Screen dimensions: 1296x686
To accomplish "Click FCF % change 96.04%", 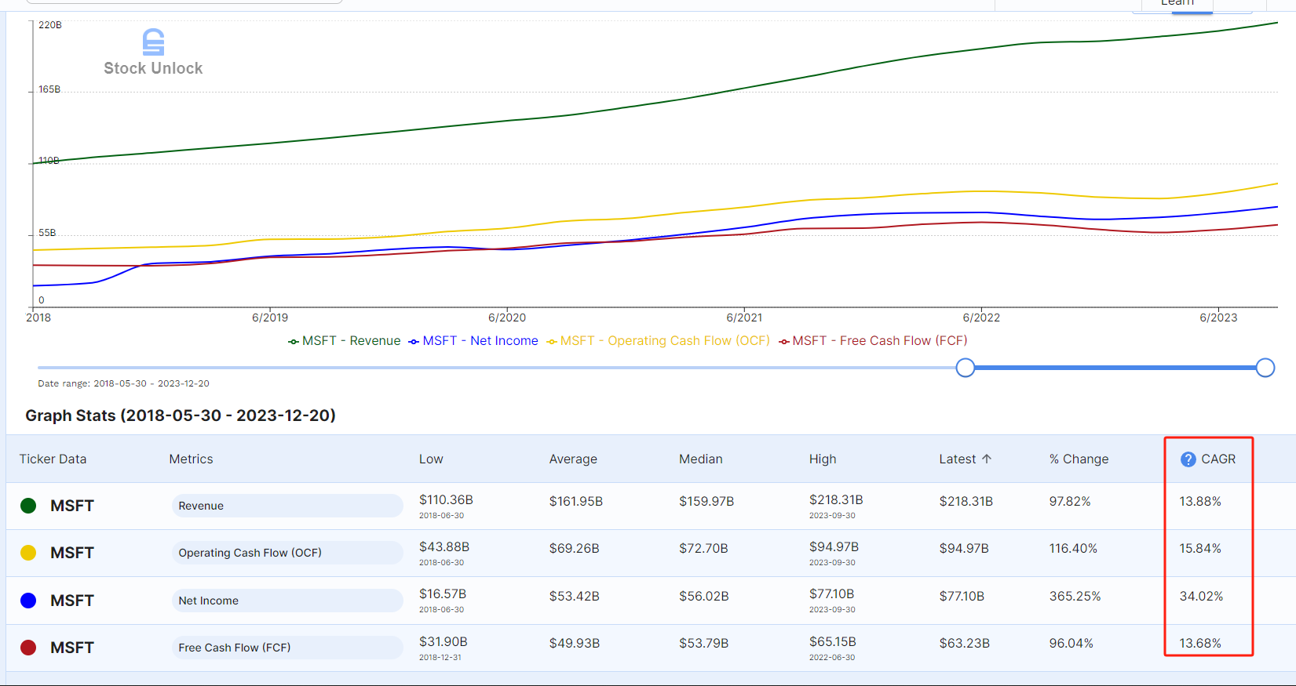I will pyautogui.click(x=1071, y=643).
